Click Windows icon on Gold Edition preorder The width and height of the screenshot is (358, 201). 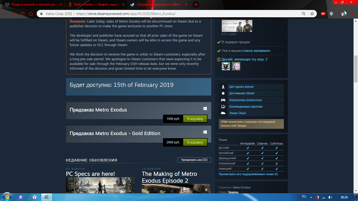pos(205,132)
